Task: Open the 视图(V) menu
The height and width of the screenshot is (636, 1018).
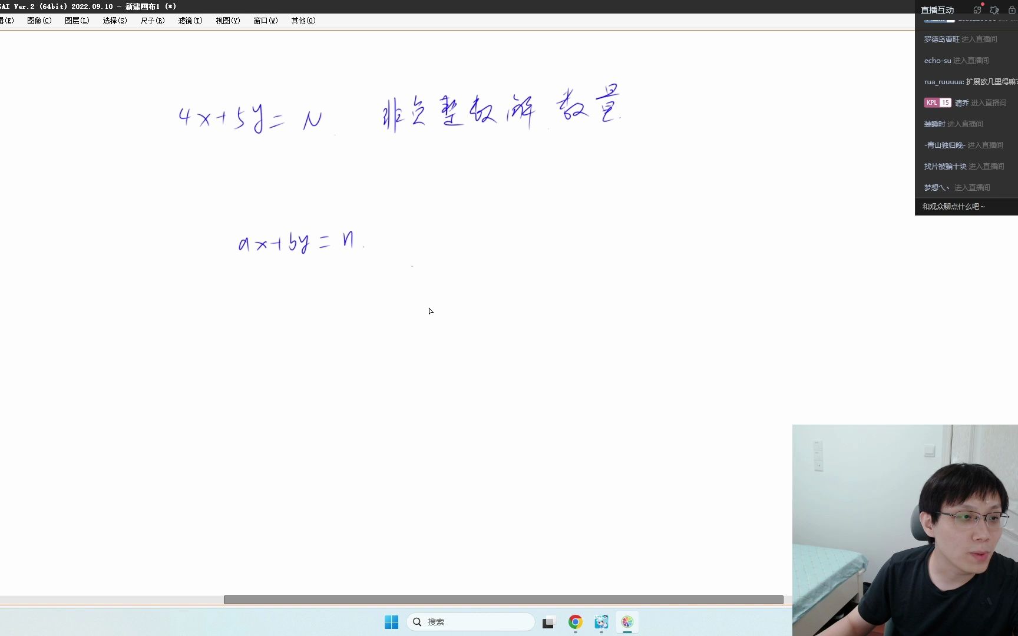Action: point(227,21)
